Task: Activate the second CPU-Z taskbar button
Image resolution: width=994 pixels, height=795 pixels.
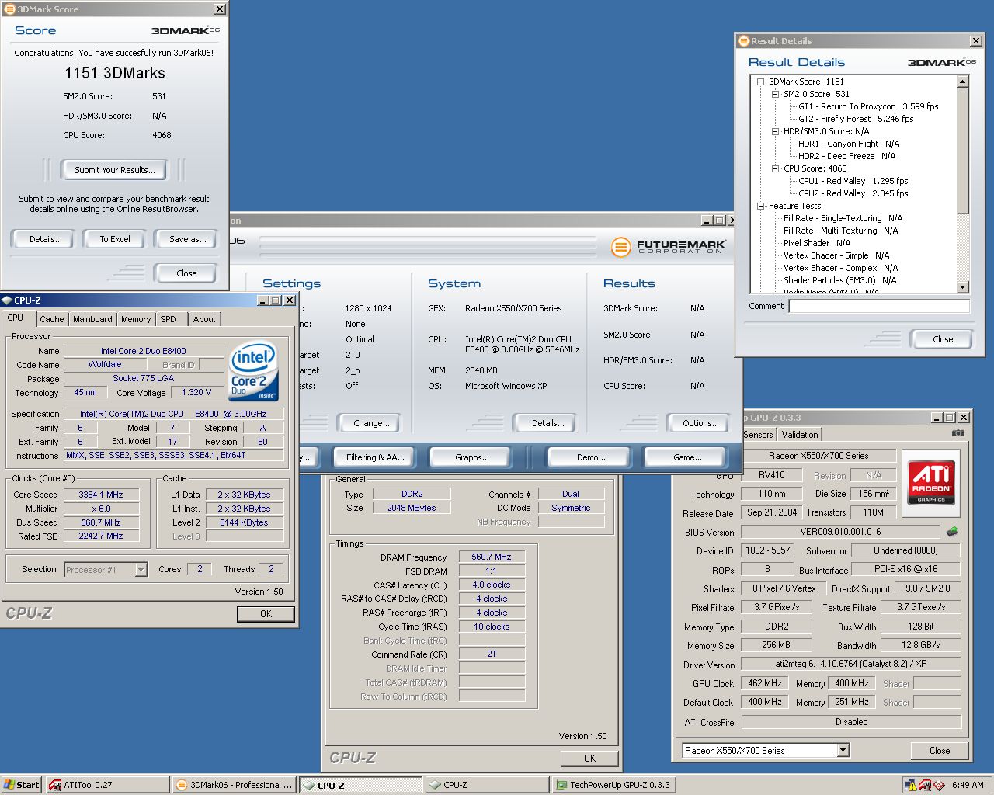Action: [487, 785]
